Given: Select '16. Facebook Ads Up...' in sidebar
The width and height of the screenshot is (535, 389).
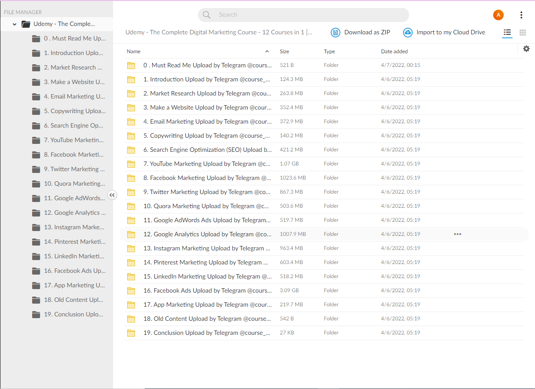Looking at the screenshot, I should click(x=75, y=271).
